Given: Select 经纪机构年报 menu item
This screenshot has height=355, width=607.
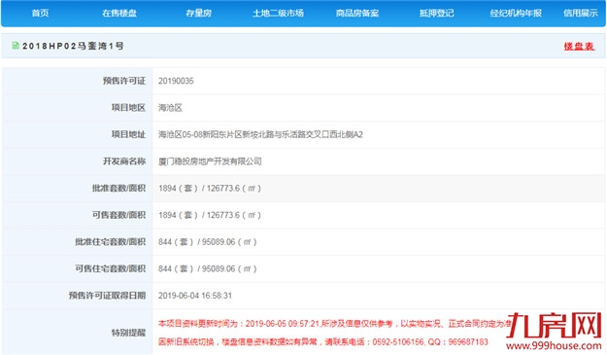Looking at the screenshot, I should click(516, 14).
